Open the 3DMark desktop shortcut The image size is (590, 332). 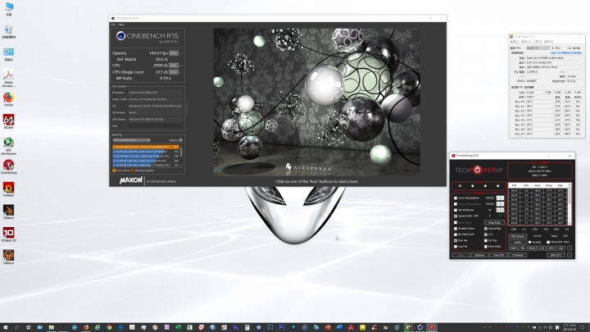point(8,211)
